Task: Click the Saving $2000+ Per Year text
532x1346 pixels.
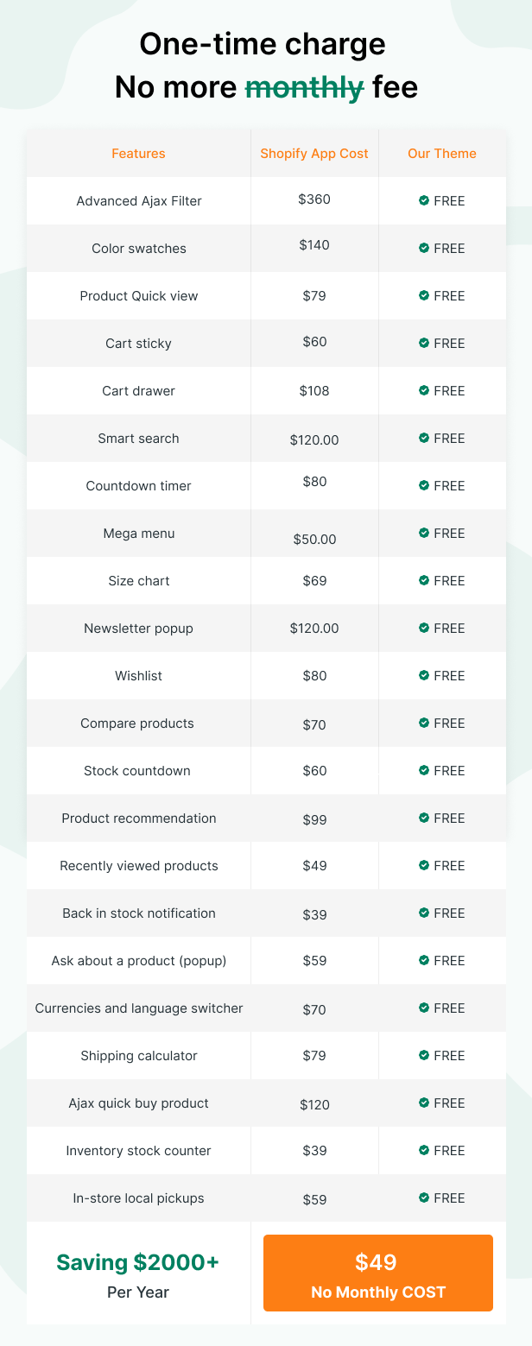Action: (138, 1275)
